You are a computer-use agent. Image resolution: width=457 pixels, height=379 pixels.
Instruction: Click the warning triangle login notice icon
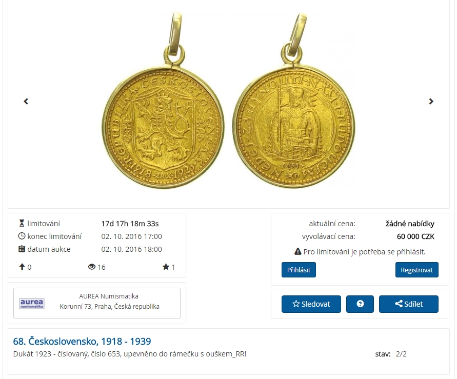(297, 251)
